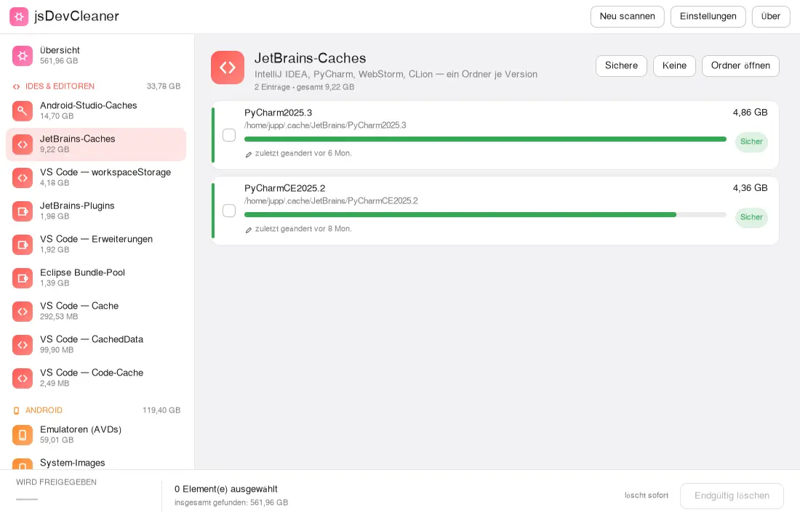
Task: Click Ordner öffnen button
Action: (x=740, y=66)
